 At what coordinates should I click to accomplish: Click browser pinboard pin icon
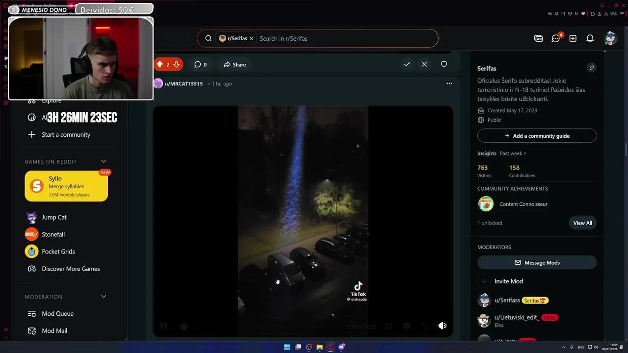pyautogui.click(x=557, y=14)
